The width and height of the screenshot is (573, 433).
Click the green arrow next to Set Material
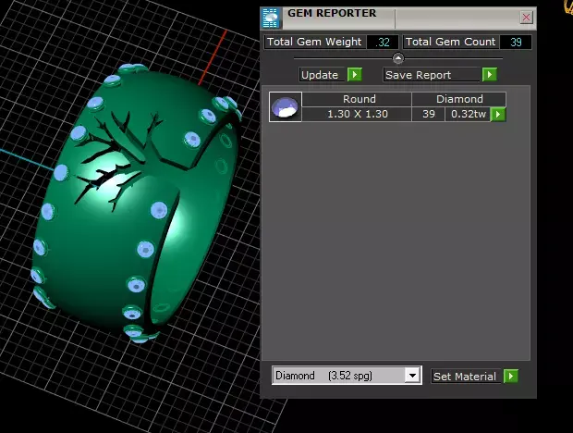coord(510,376)
